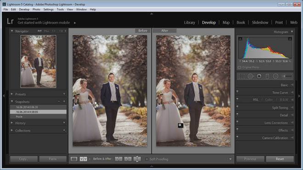Click the Paste button
The image size is (303, 170).
tap(53, 159)
